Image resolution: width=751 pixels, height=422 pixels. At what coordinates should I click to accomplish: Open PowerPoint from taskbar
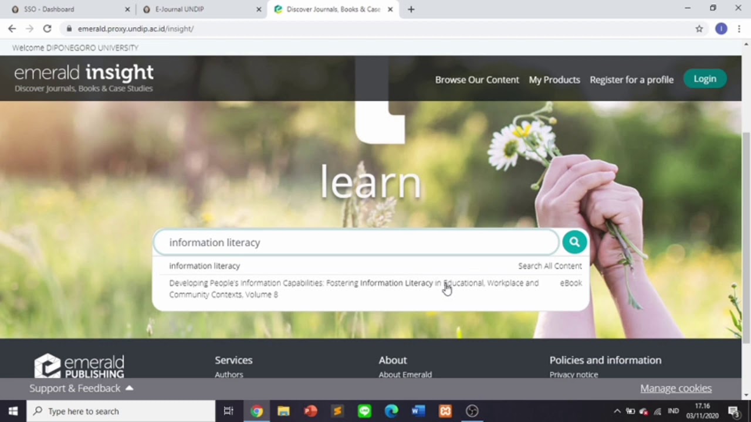pyautogui.click(x=310, y=411)
